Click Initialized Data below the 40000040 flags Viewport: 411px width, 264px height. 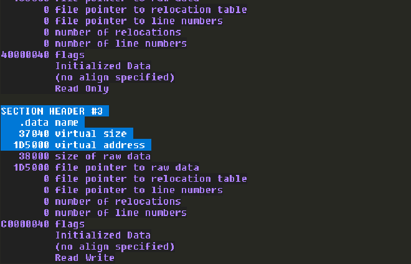point(103,66)
